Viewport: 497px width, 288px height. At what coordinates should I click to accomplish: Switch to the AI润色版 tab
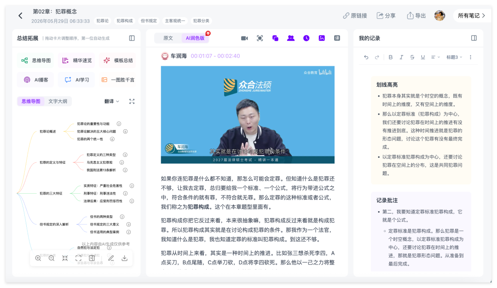click(195, 38)
